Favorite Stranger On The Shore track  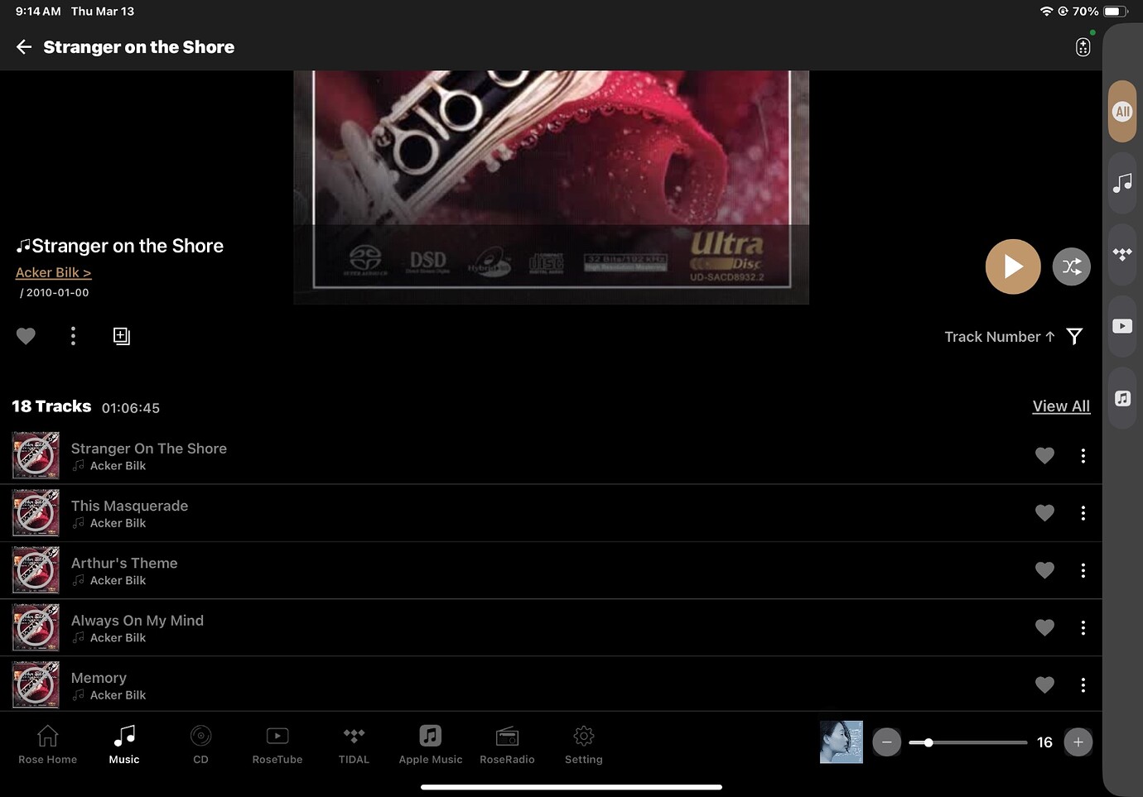1044,456
